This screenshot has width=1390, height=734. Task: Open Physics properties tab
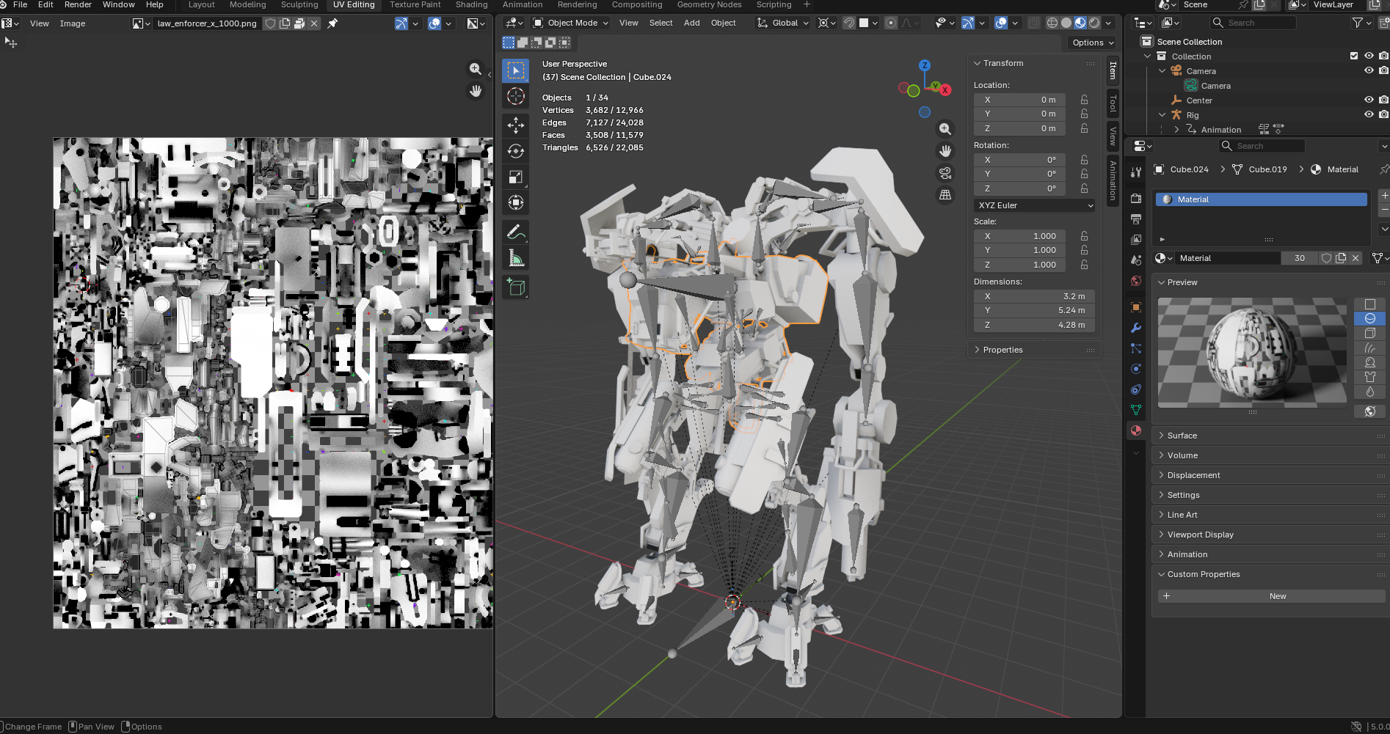1135,369
